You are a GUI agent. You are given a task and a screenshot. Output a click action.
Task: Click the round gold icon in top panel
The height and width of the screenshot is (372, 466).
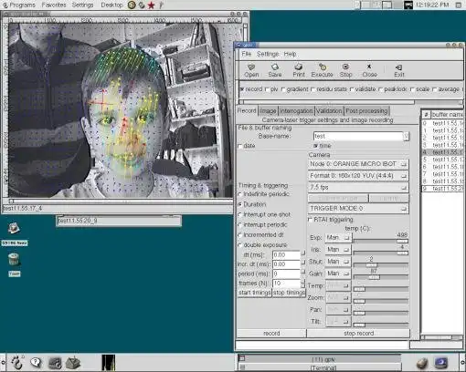pos(132,5)
